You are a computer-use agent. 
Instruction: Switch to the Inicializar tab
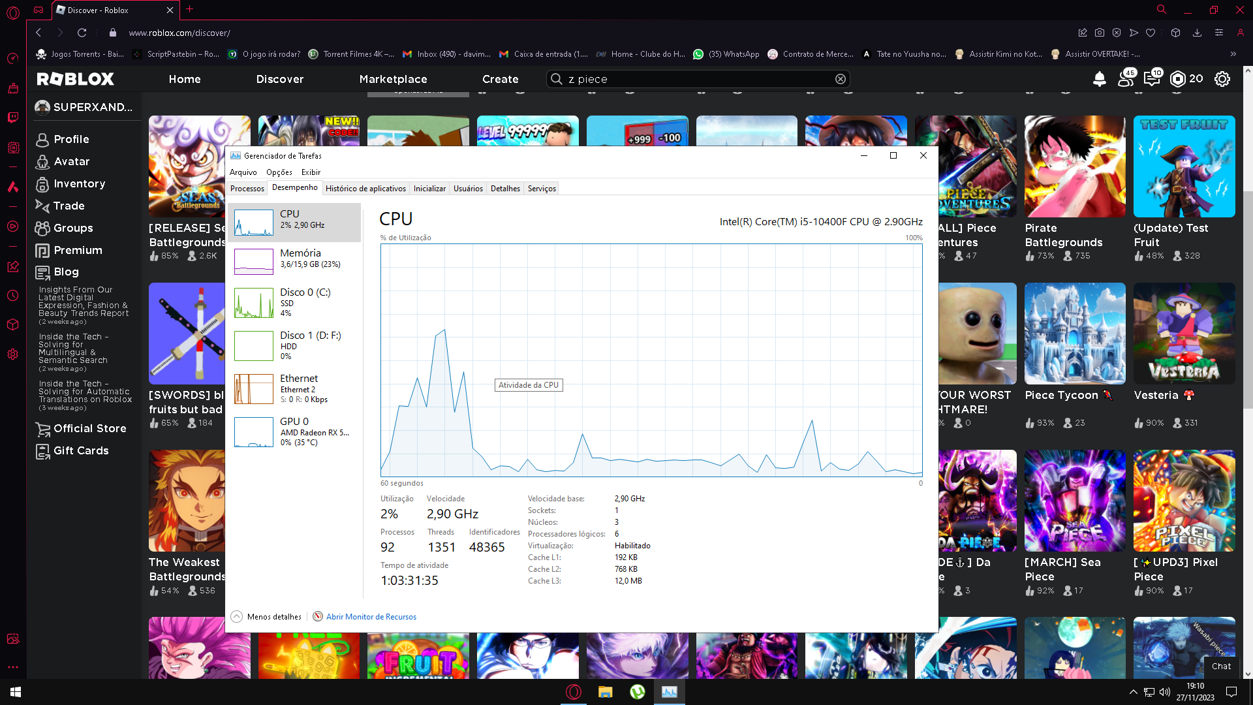(429, 189)
